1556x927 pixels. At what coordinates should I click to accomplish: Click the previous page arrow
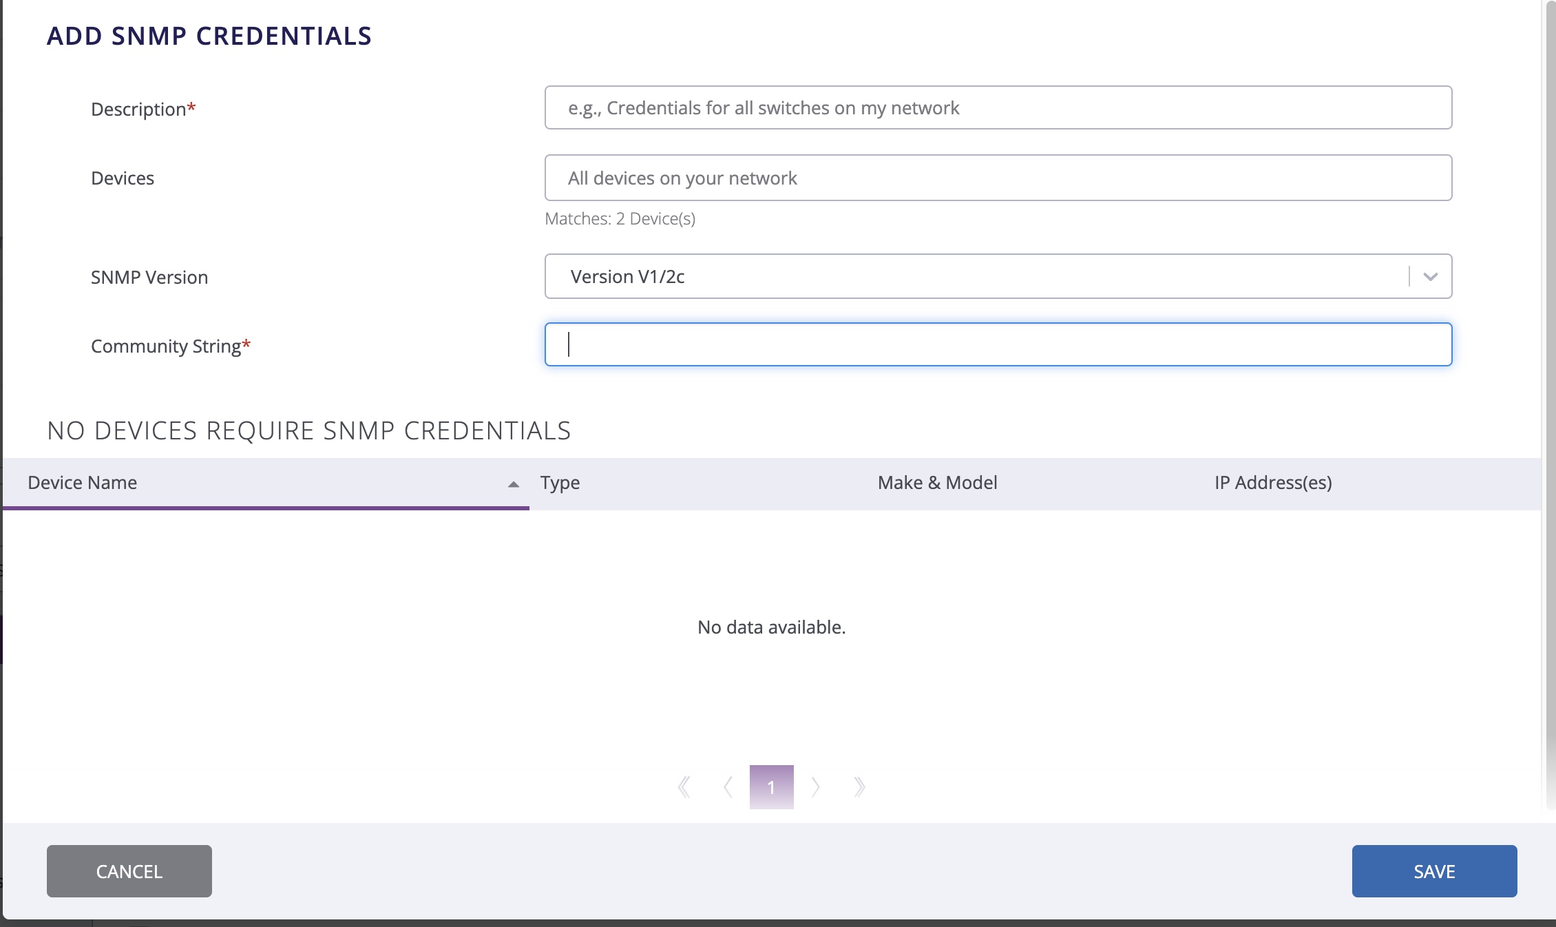(728, 787)
